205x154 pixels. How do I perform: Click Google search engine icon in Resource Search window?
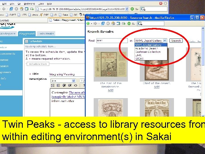(140, 24)
